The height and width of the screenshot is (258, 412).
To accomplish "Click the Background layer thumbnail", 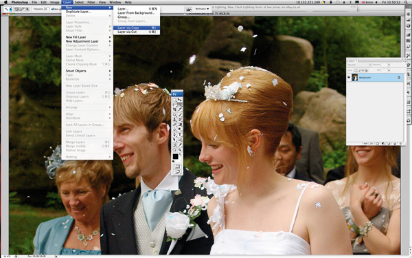I will (x=355, y=77).
